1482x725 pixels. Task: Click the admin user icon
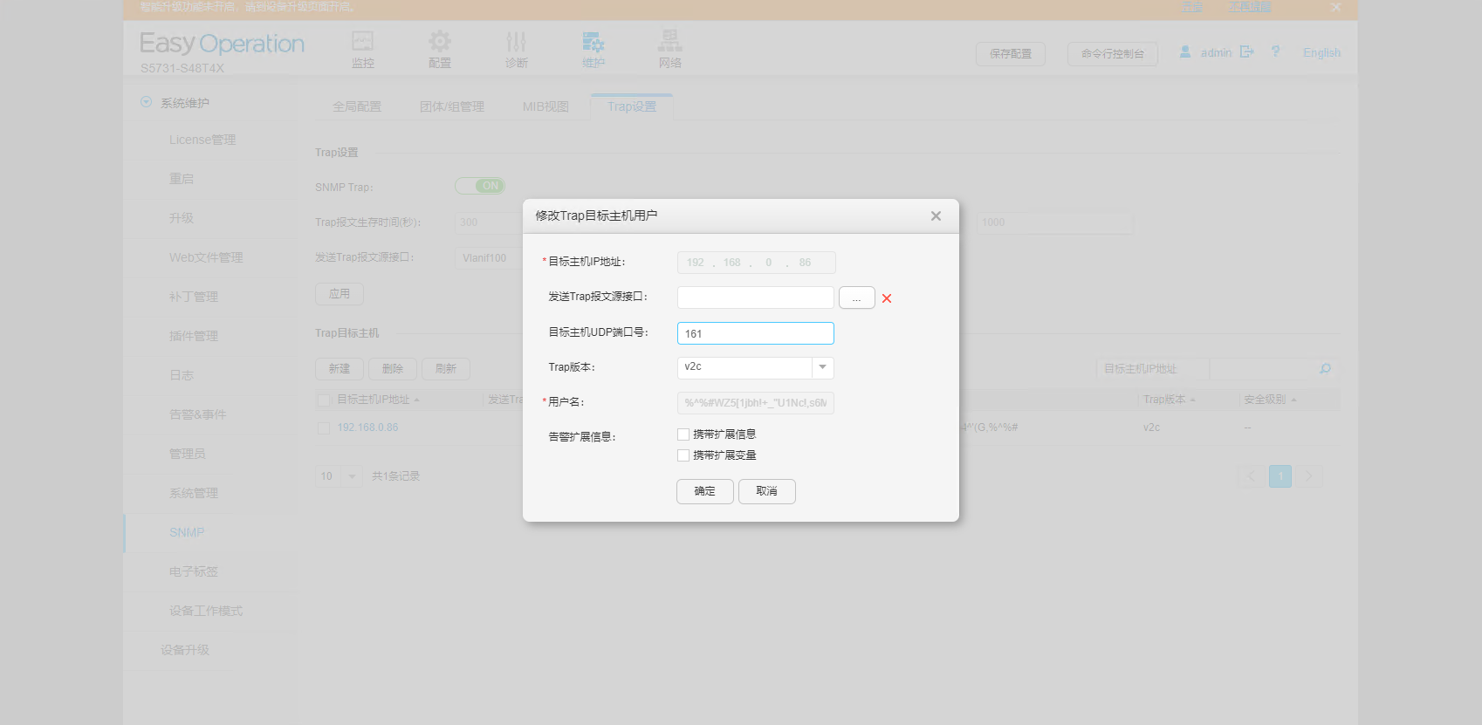pos(1185,52)
